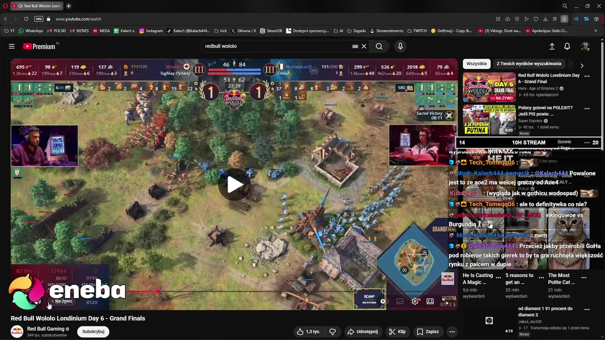Open browser tab search magnifier

[x=565, y=6]
